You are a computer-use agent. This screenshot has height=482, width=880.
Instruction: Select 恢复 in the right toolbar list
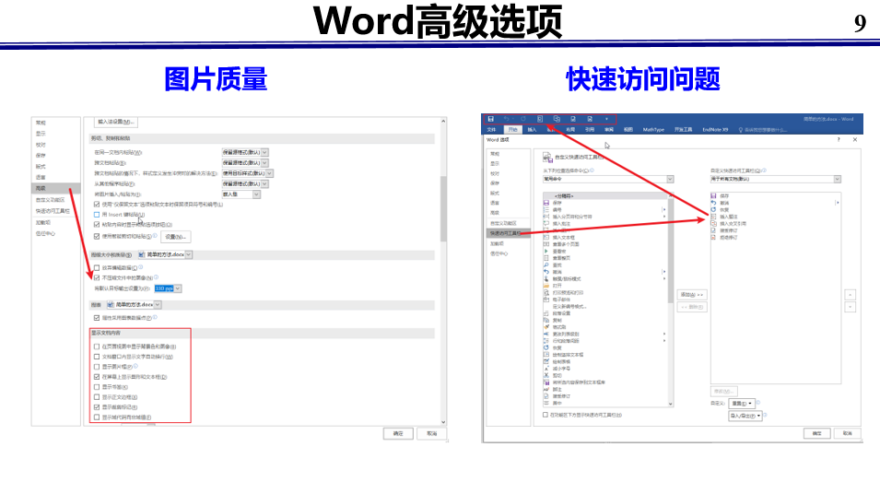point(721,209)
